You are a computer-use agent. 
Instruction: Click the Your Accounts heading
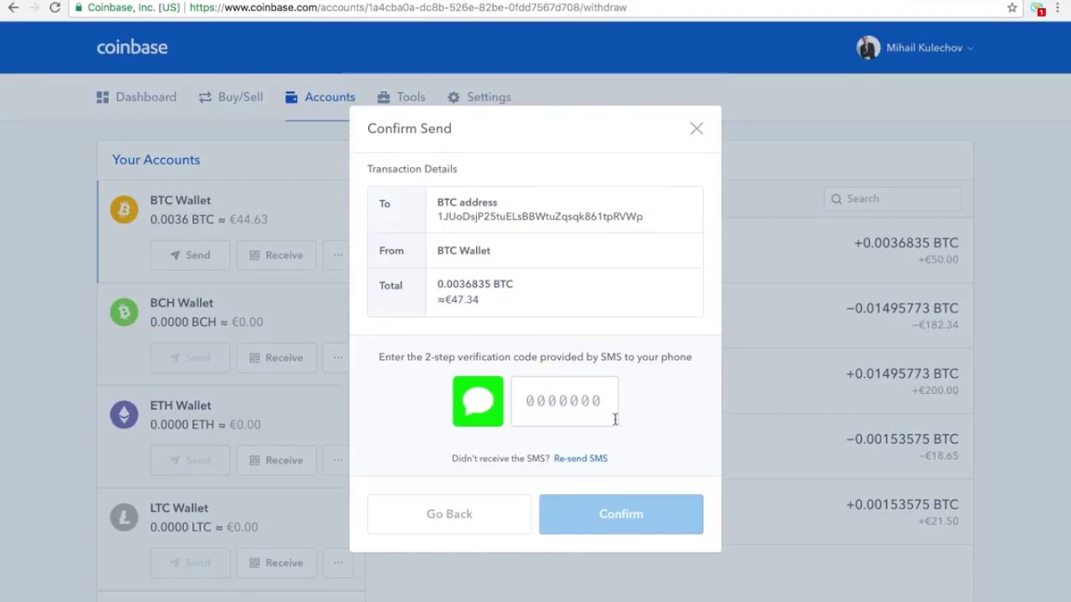tap(156, 160)
